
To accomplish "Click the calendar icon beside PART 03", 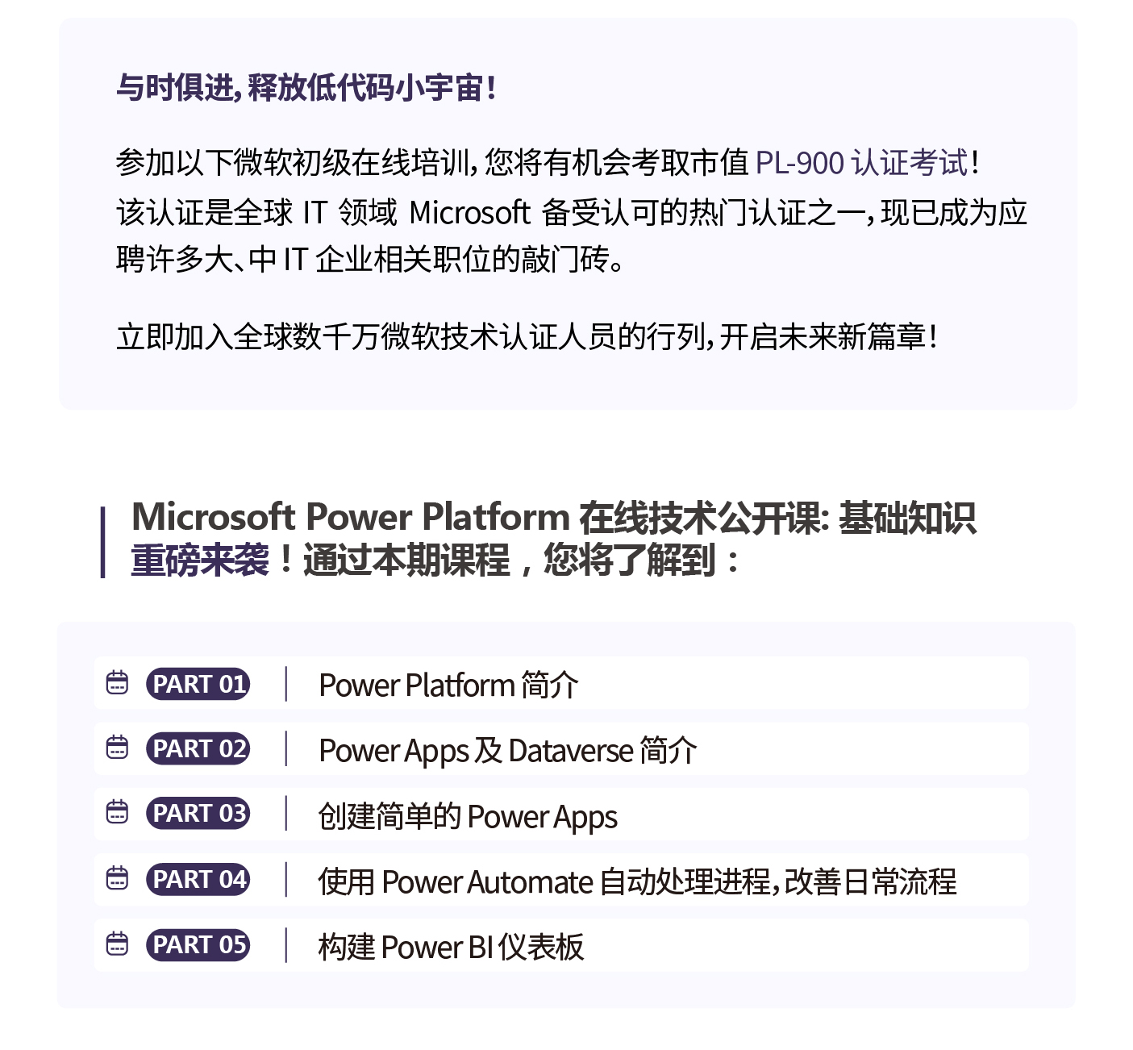I will point(117,811).
